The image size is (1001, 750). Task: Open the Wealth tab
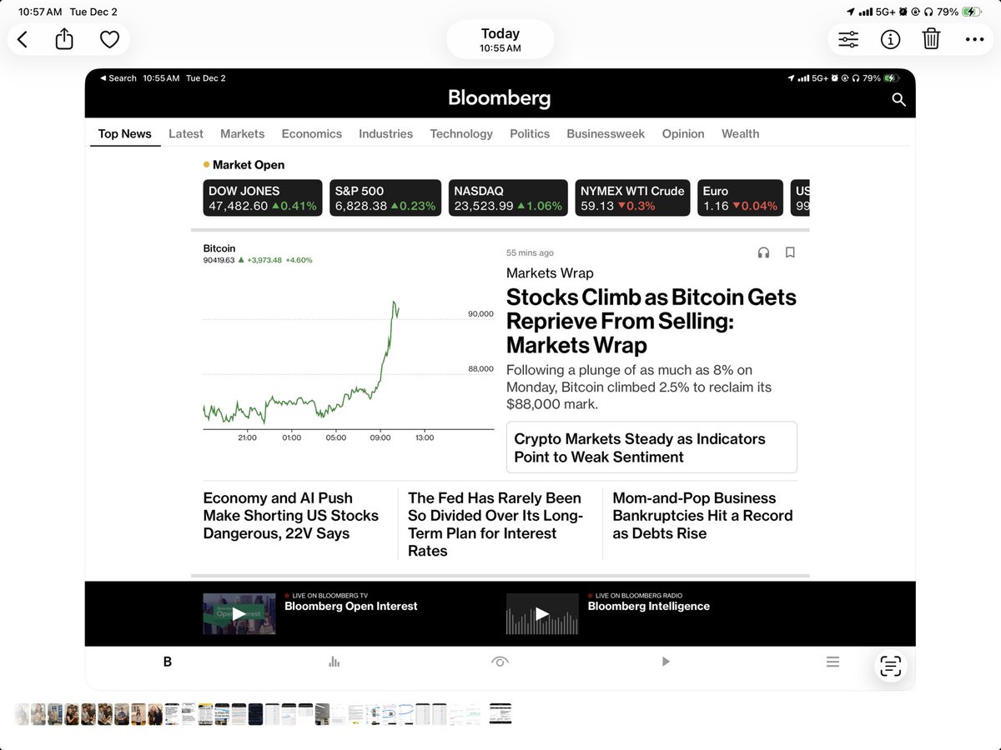coord(741,133)
